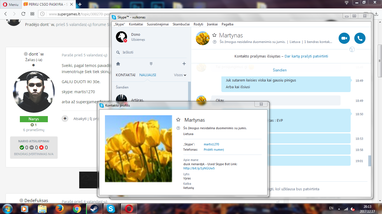Star Martynas as favorite in chat header
Viewport: 382px width, 214px height.
214,35
